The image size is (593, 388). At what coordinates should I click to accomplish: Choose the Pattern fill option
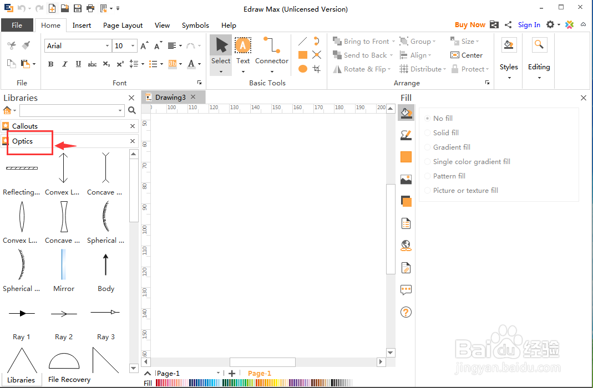445,176
